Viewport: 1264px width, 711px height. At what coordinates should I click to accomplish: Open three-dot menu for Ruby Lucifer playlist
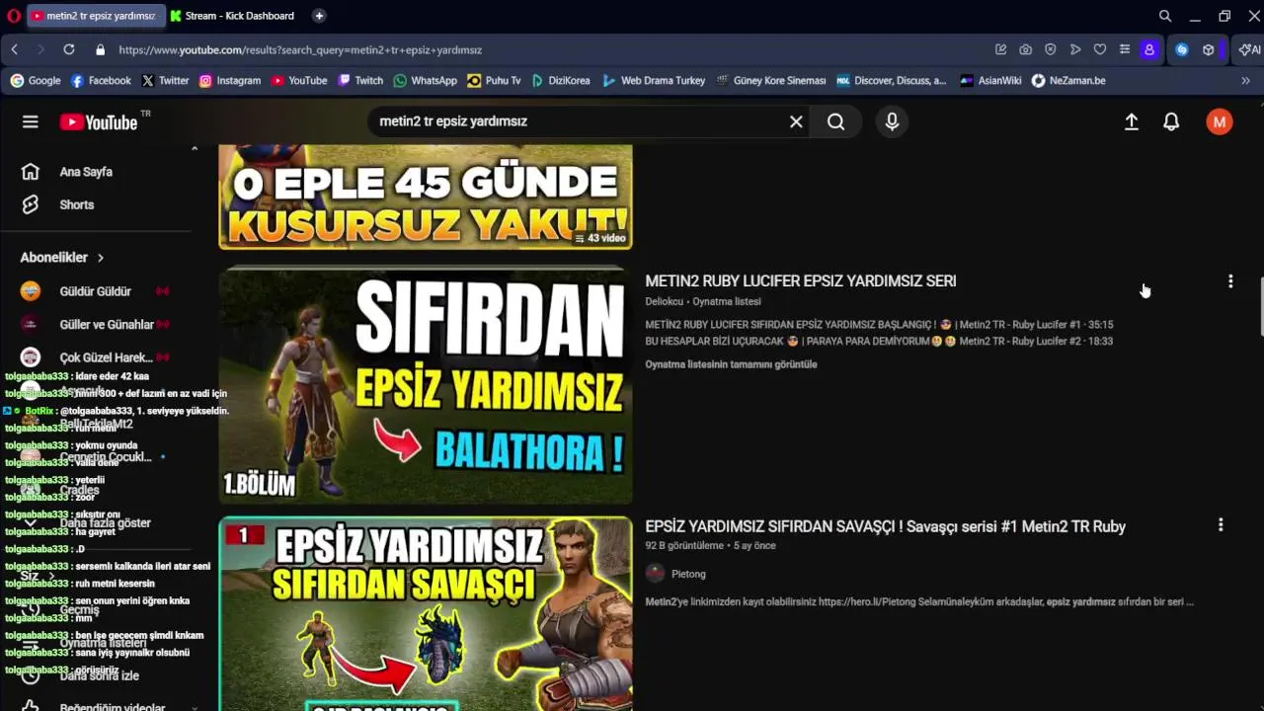pos(1230,281)
